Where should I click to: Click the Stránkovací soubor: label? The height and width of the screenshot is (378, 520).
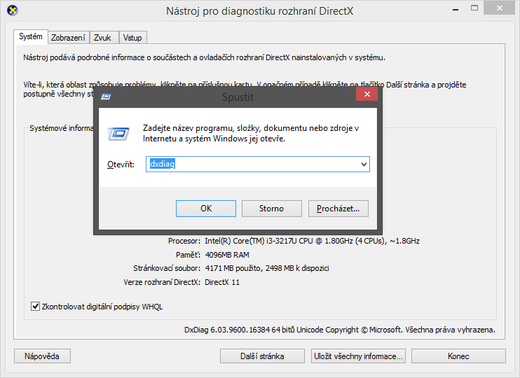coord(167,268)
